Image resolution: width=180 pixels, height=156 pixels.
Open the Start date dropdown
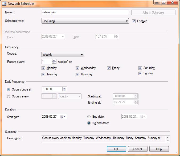tap(64, 117)
